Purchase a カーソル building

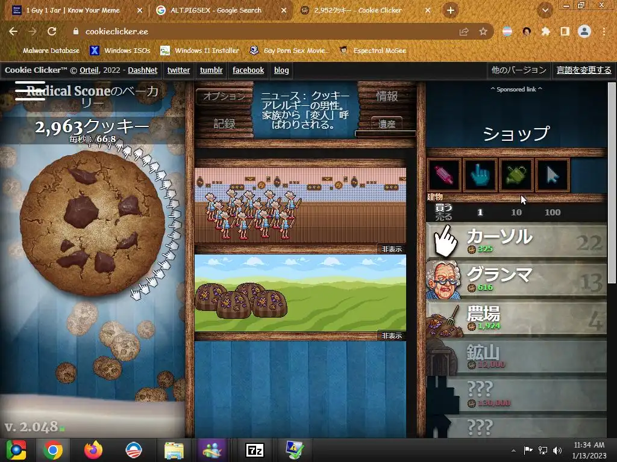click(516, 241)
